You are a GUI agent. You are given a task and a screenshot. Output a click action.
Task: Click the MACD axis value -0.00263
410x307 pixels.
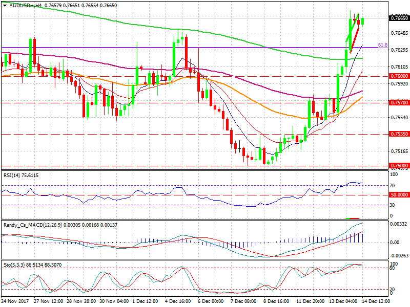(x=399, y=255)
